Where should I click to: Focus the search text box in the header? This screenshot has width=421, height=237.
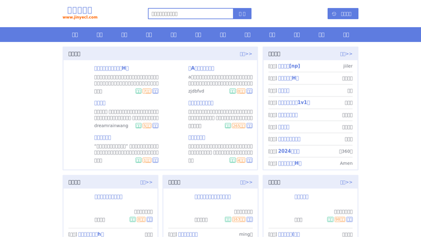[190, 14]
